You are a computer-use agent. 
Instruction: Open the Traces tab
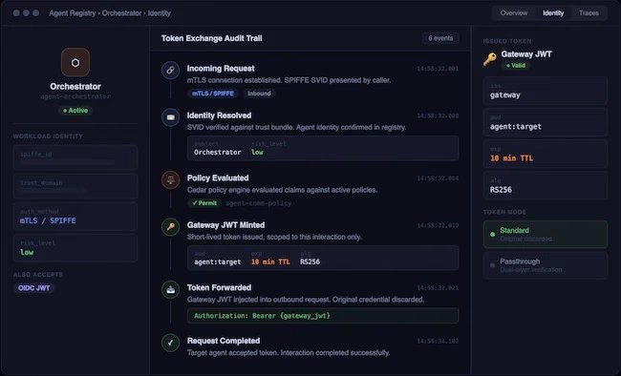[589, 13]
